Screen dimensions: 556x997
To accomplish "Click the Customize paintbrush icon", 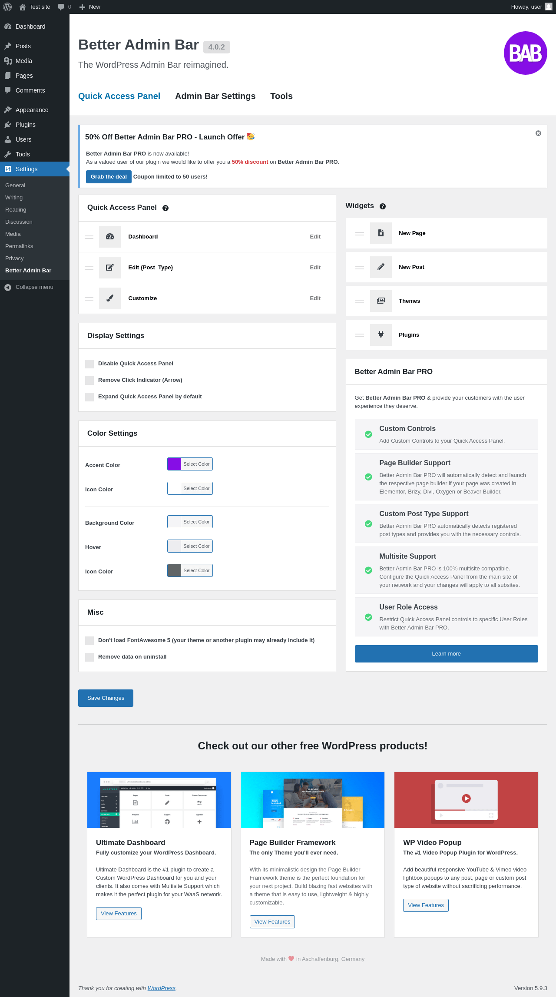I will [110, 298].
